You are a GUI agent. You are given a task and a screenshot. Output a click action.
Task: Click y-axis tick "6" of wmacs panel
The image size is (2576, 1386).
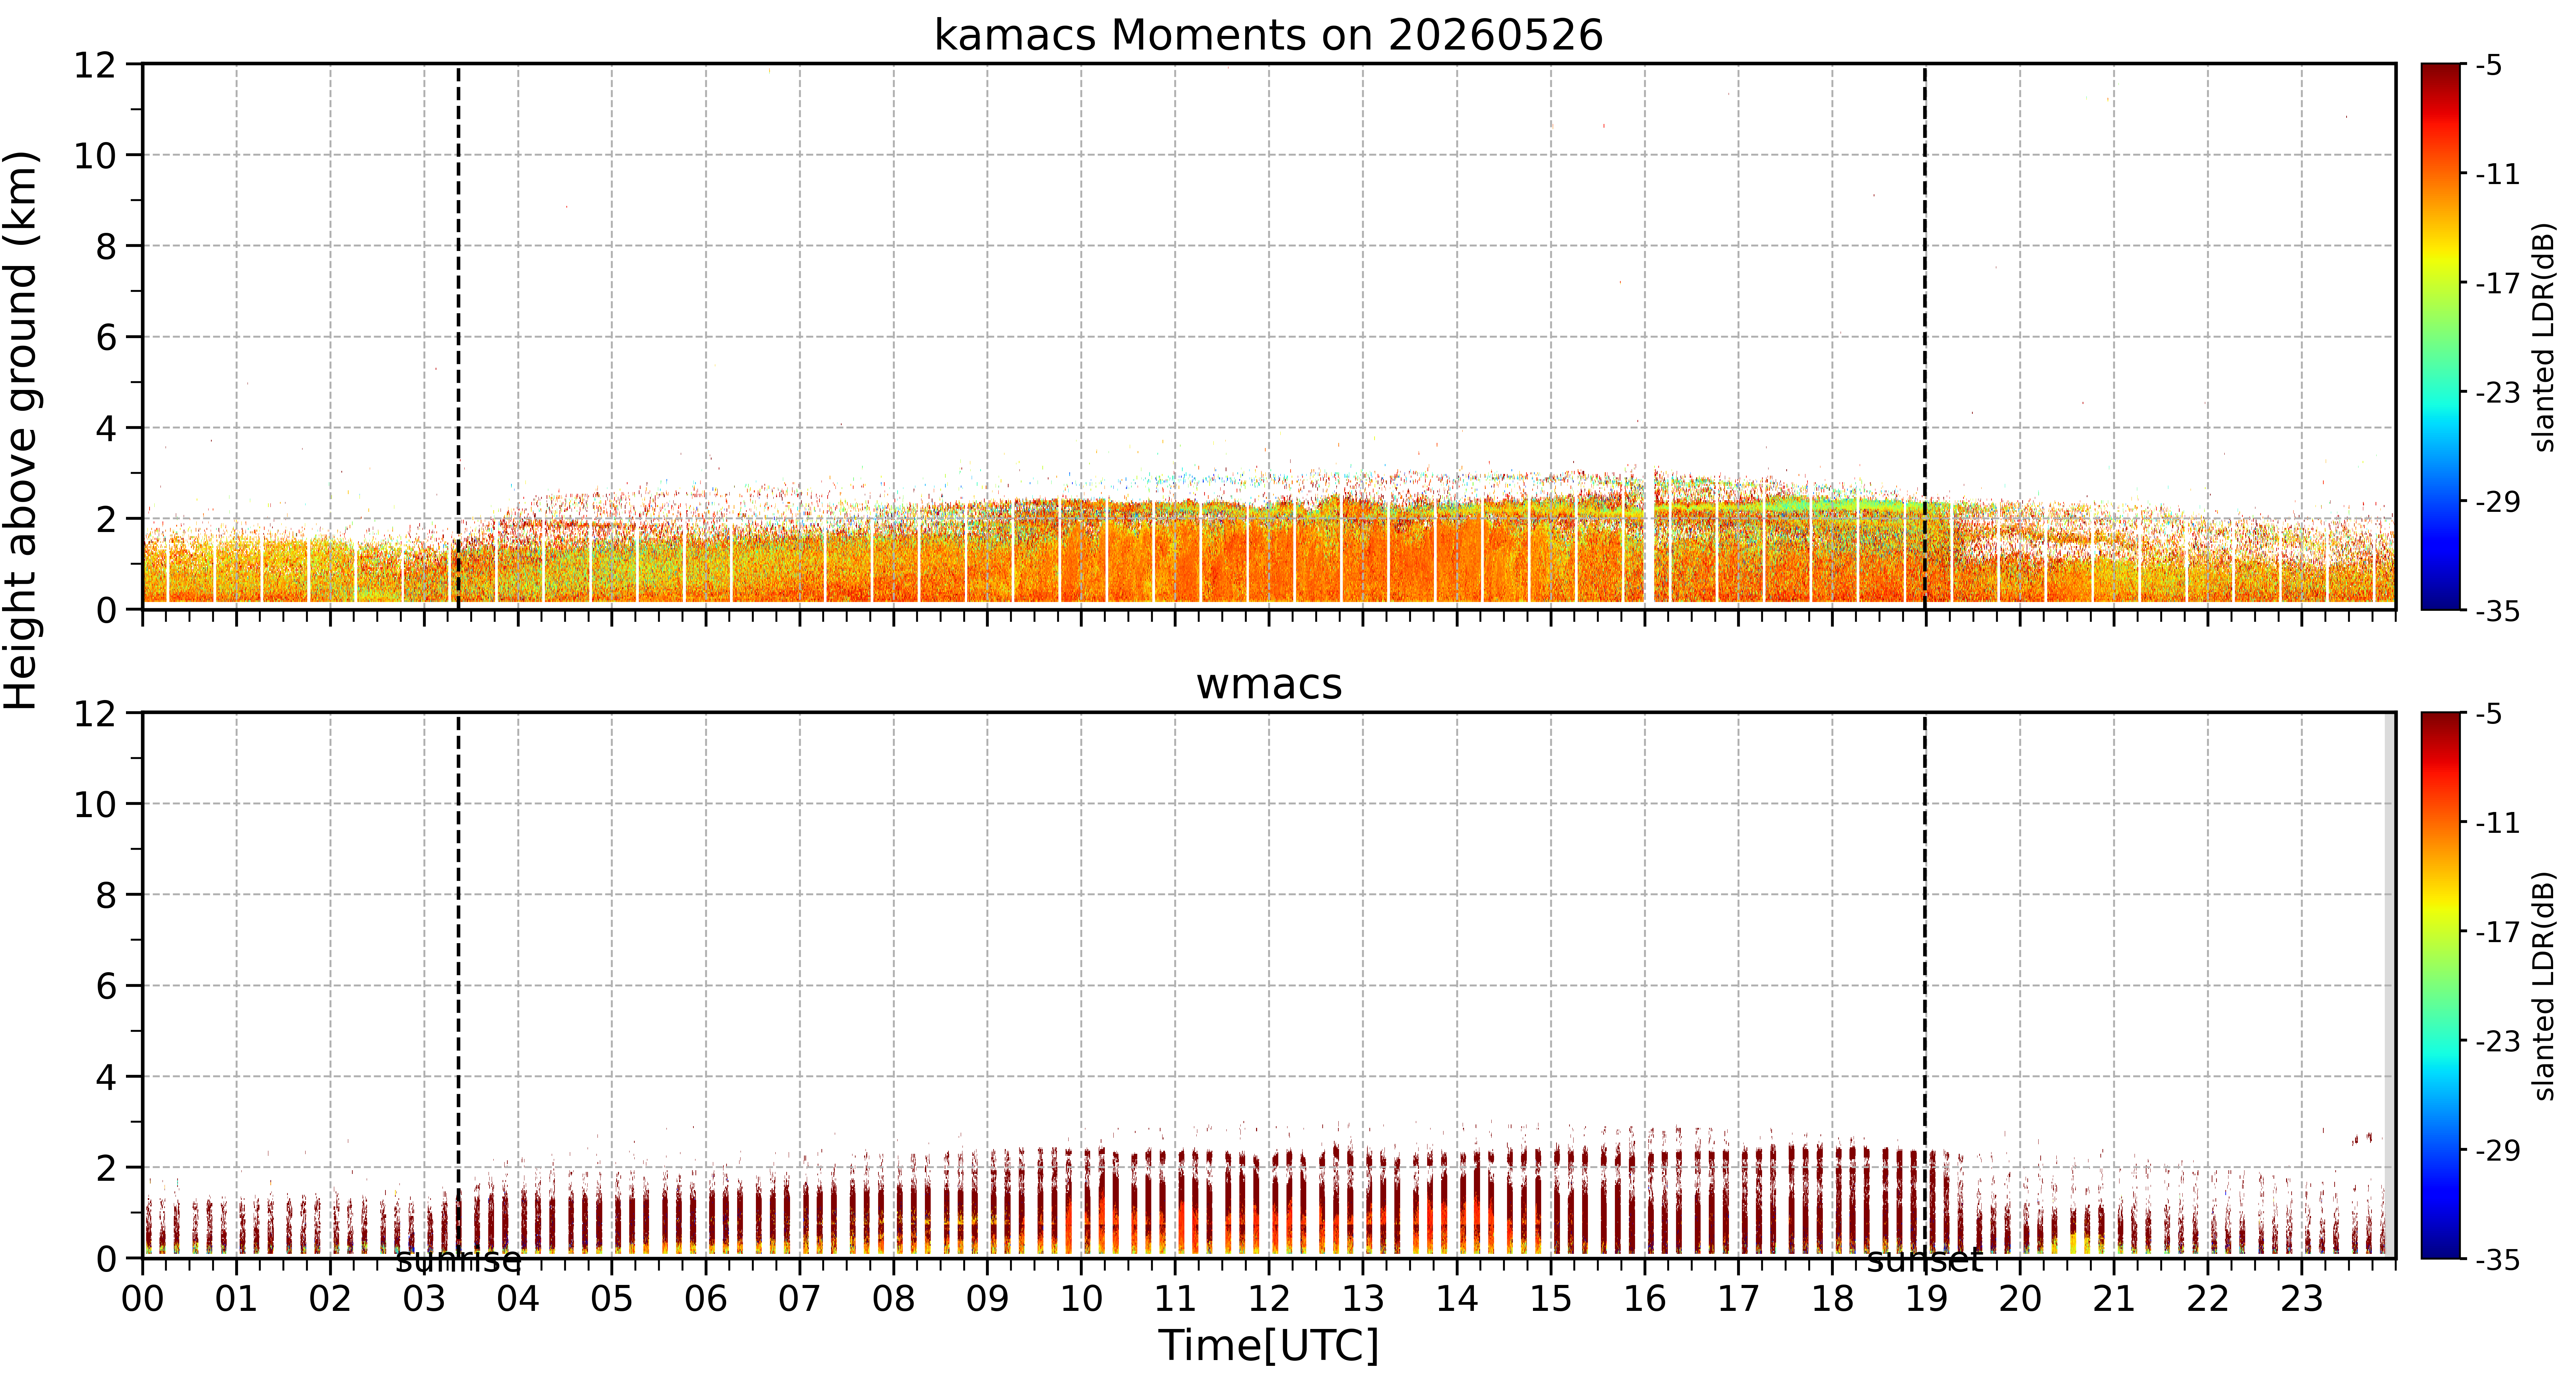point(106,987)
